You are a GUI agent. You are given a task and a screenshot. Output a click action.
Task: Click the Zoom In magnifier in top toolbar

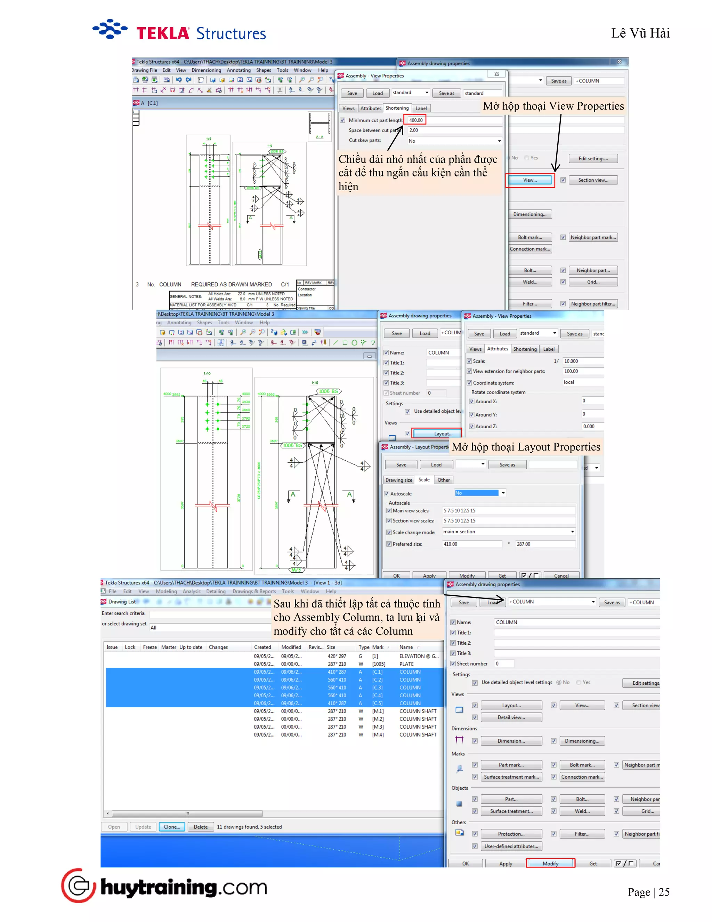[x=302, y=80]
